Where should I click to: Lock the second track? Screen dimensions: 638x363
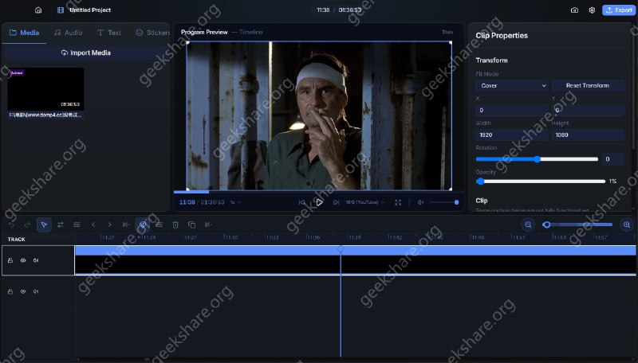coord(10,291)
